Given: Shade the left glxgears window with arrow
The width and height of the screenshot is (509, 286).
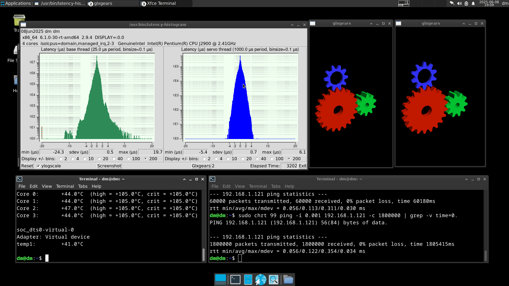Looking at the screenshot, I should 371,23.
